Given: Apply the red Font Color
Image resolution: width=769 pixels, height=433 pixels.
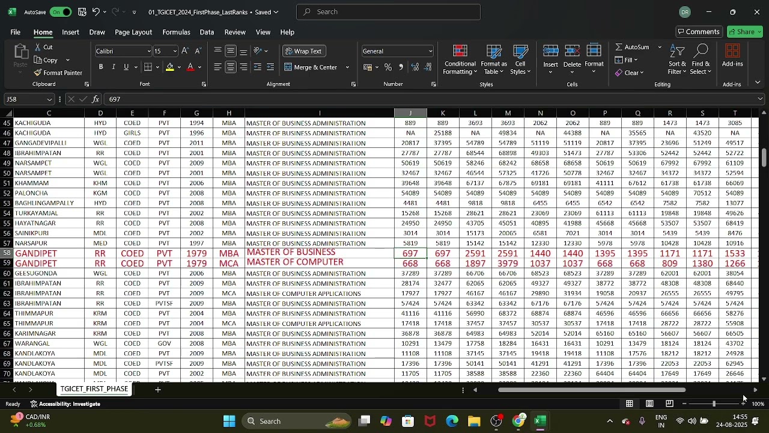Looking at the screenshot, I should (191, 67).
